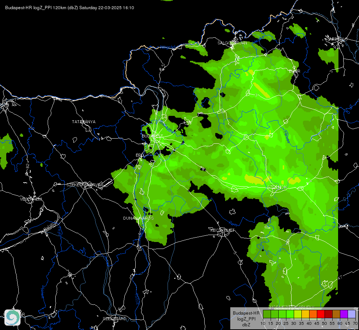This screenshot has width=359, height=330.
Task: Click the road number '82' label
Action: tap(28, 166)
